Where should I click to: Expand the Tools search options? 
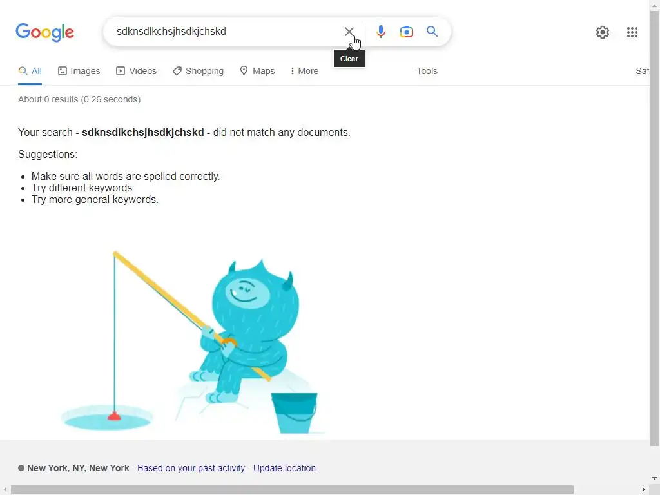click(427, 71)
